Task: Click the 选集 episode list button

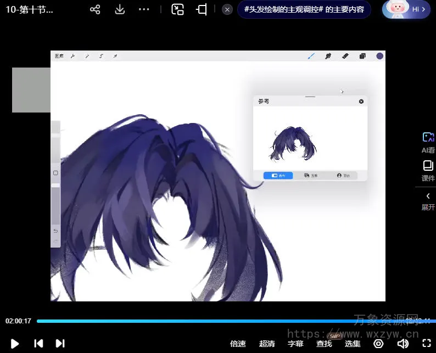Action: [x=353, y=344]
